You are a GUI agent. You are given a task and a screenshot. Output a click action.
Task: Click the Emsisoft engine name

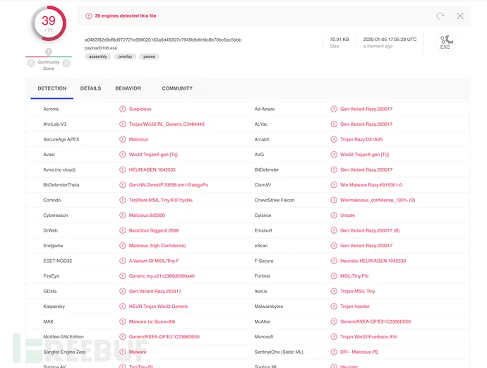pos(263,230)
